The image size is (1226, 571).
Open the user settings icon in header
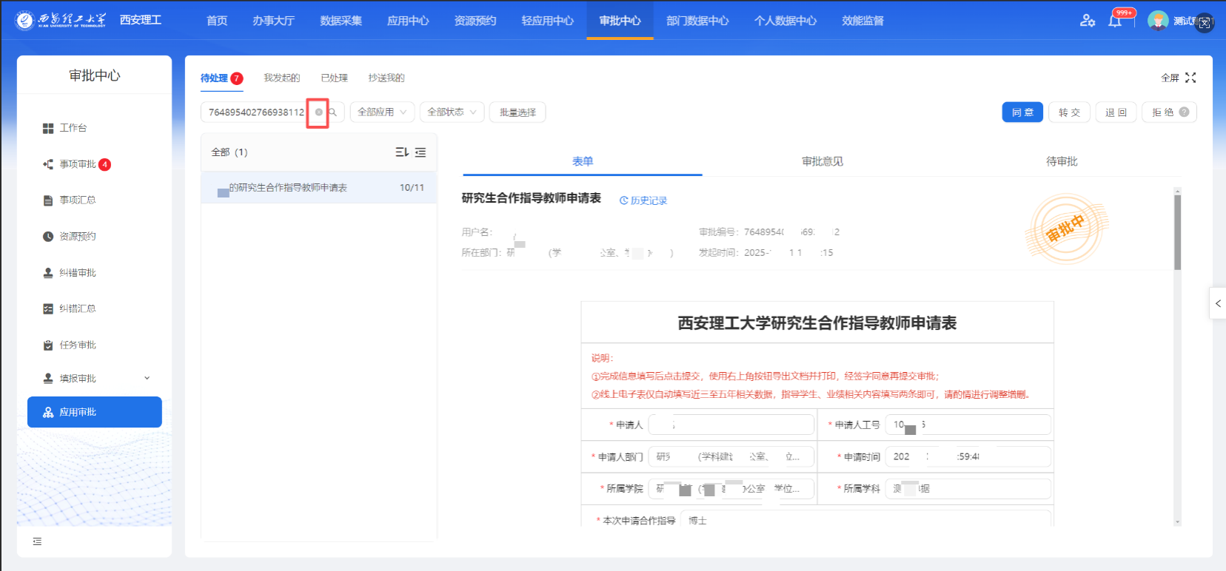click(x=1087, y=21)
